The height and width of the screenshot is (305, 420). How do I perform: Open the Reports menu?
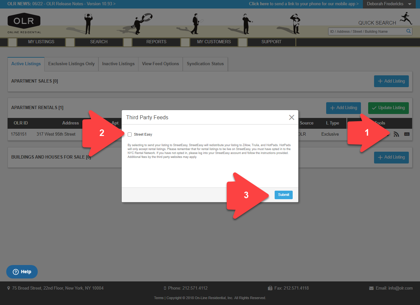(x=156, y=42)
